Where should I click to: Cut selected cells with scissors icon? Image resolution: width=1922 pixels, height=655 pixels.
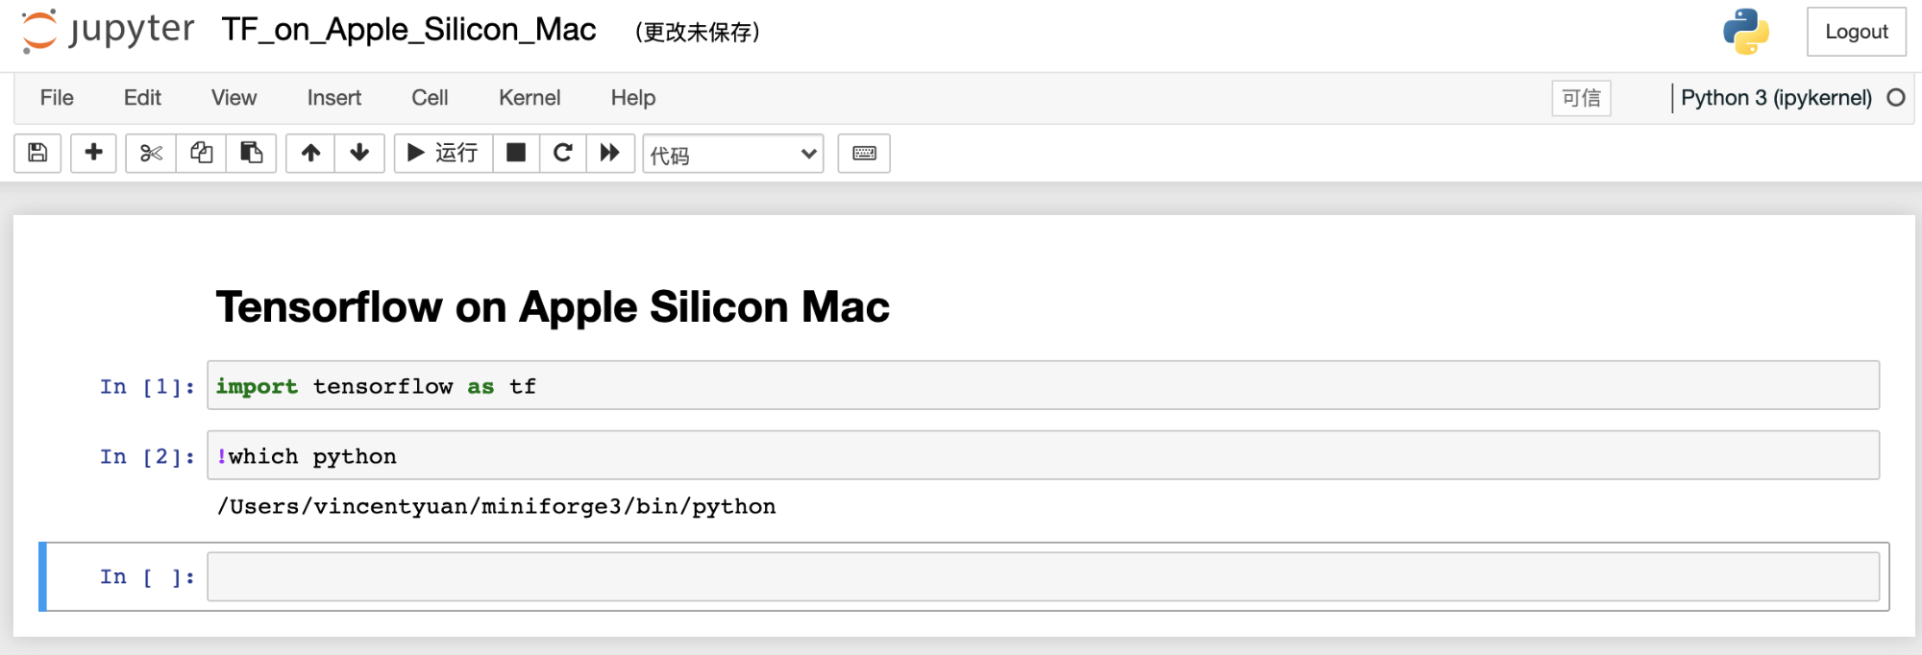click(151, 153)
